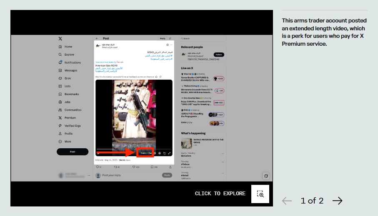The width and height of the screenshot is (378, 216).
Task: Click the magnifier explore icon
Action: click(x=260, y=194)
